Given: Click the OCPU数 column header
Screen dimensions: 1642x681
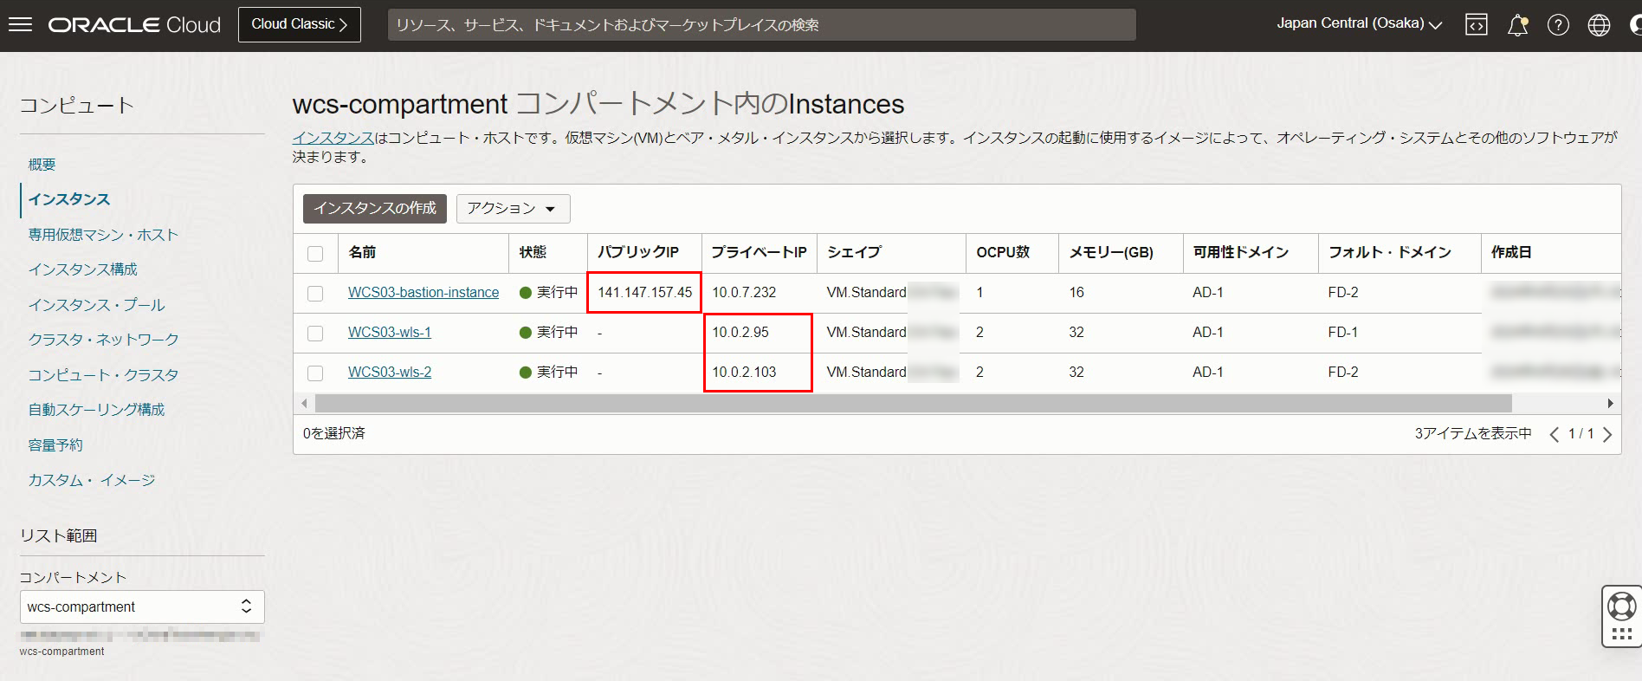Looking at the screenshot, I should click(1003, 252).
